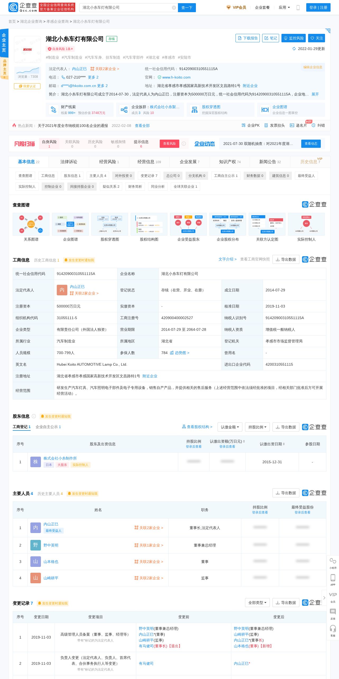Expand the company 简介 with 展开
This screenshot has width=339, height=679.
315,94
